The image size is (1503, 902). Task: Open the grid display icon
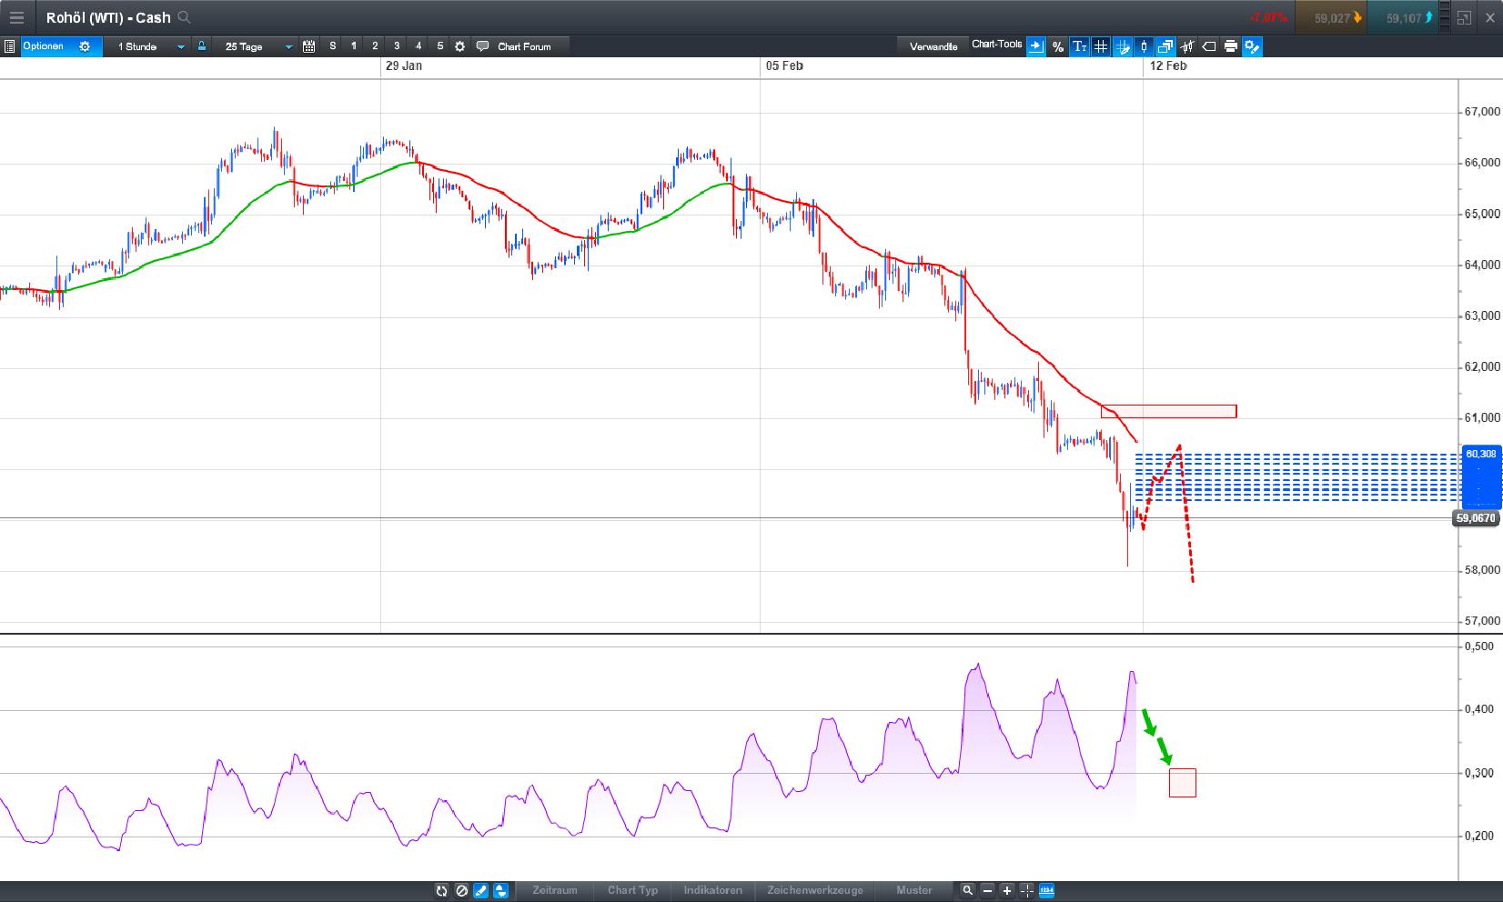point(1101,46)
